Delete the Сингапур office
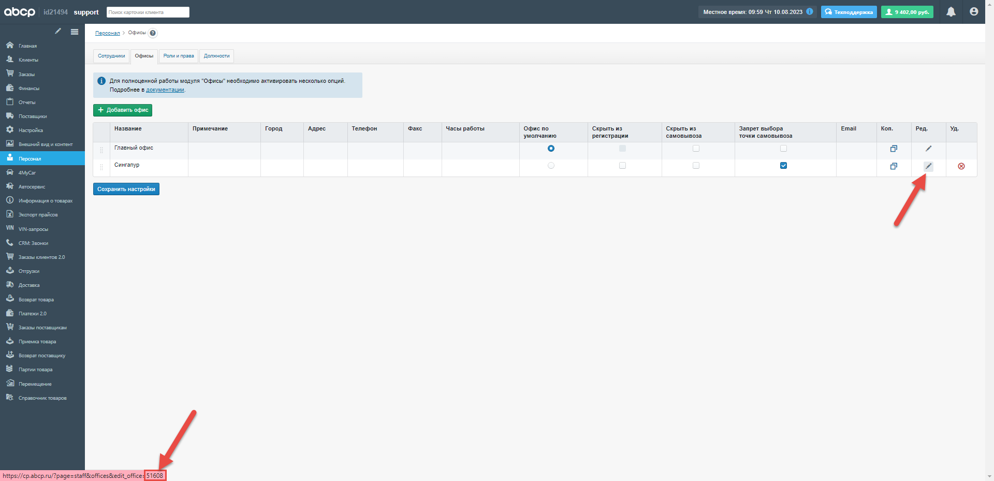994x481 pixels. 961,166
